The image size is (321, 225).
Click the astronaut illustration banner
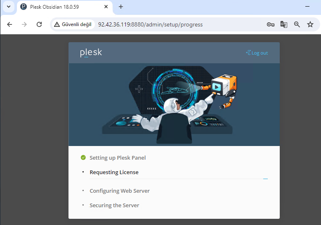pyautogui.click(x=174, y=105)
